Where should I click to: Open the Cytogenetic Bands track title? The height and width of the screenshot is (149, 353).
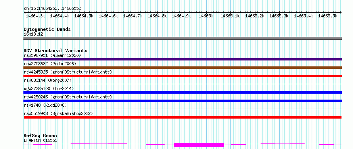pyautogui.click(x=47, y=29)
